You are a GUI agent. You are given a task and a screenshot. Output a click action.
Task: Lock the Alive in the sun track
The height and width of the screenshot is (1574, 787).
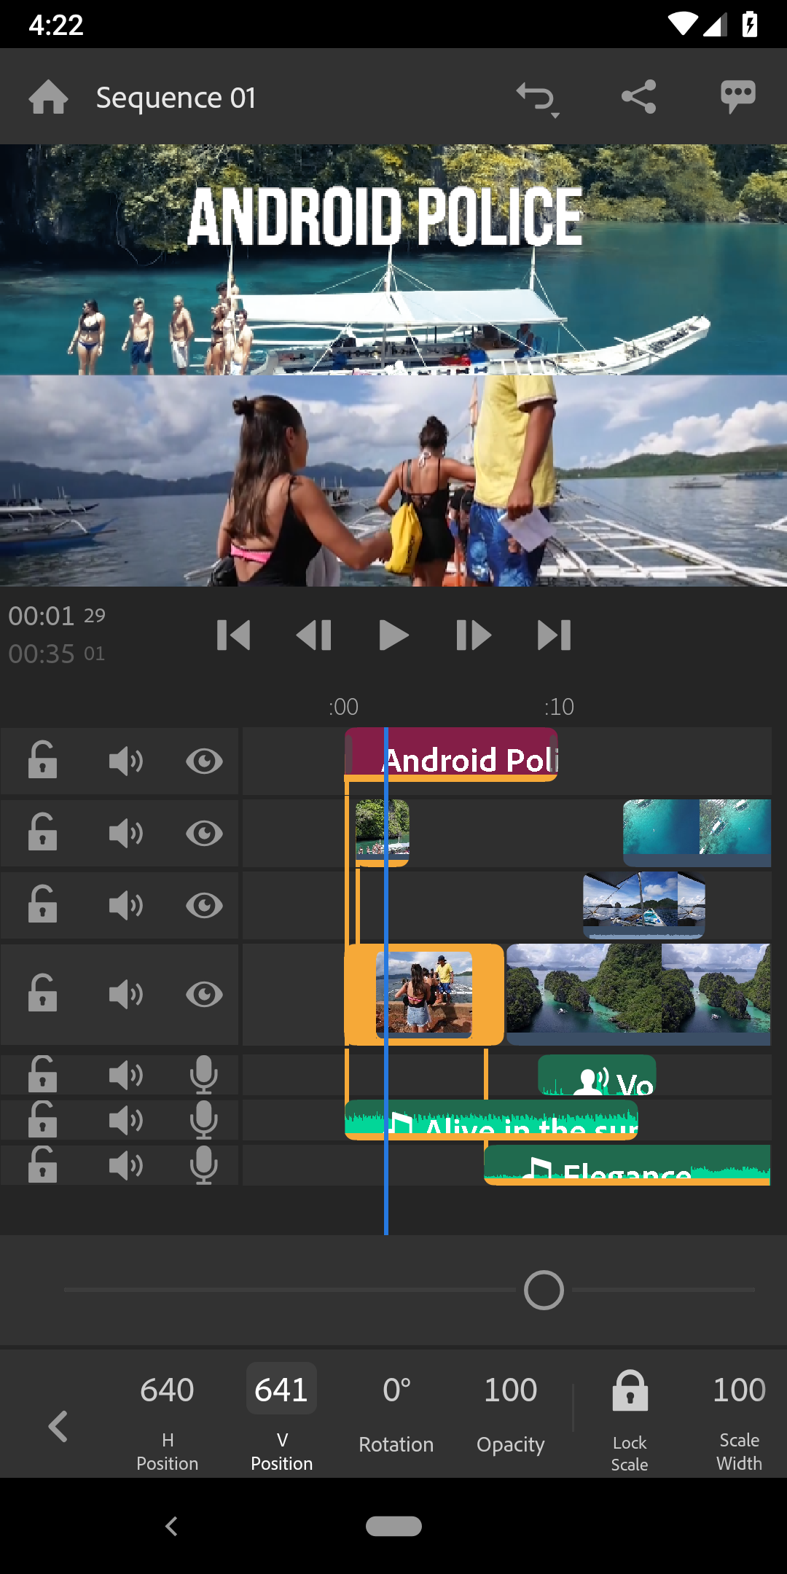coord(42,1119)
